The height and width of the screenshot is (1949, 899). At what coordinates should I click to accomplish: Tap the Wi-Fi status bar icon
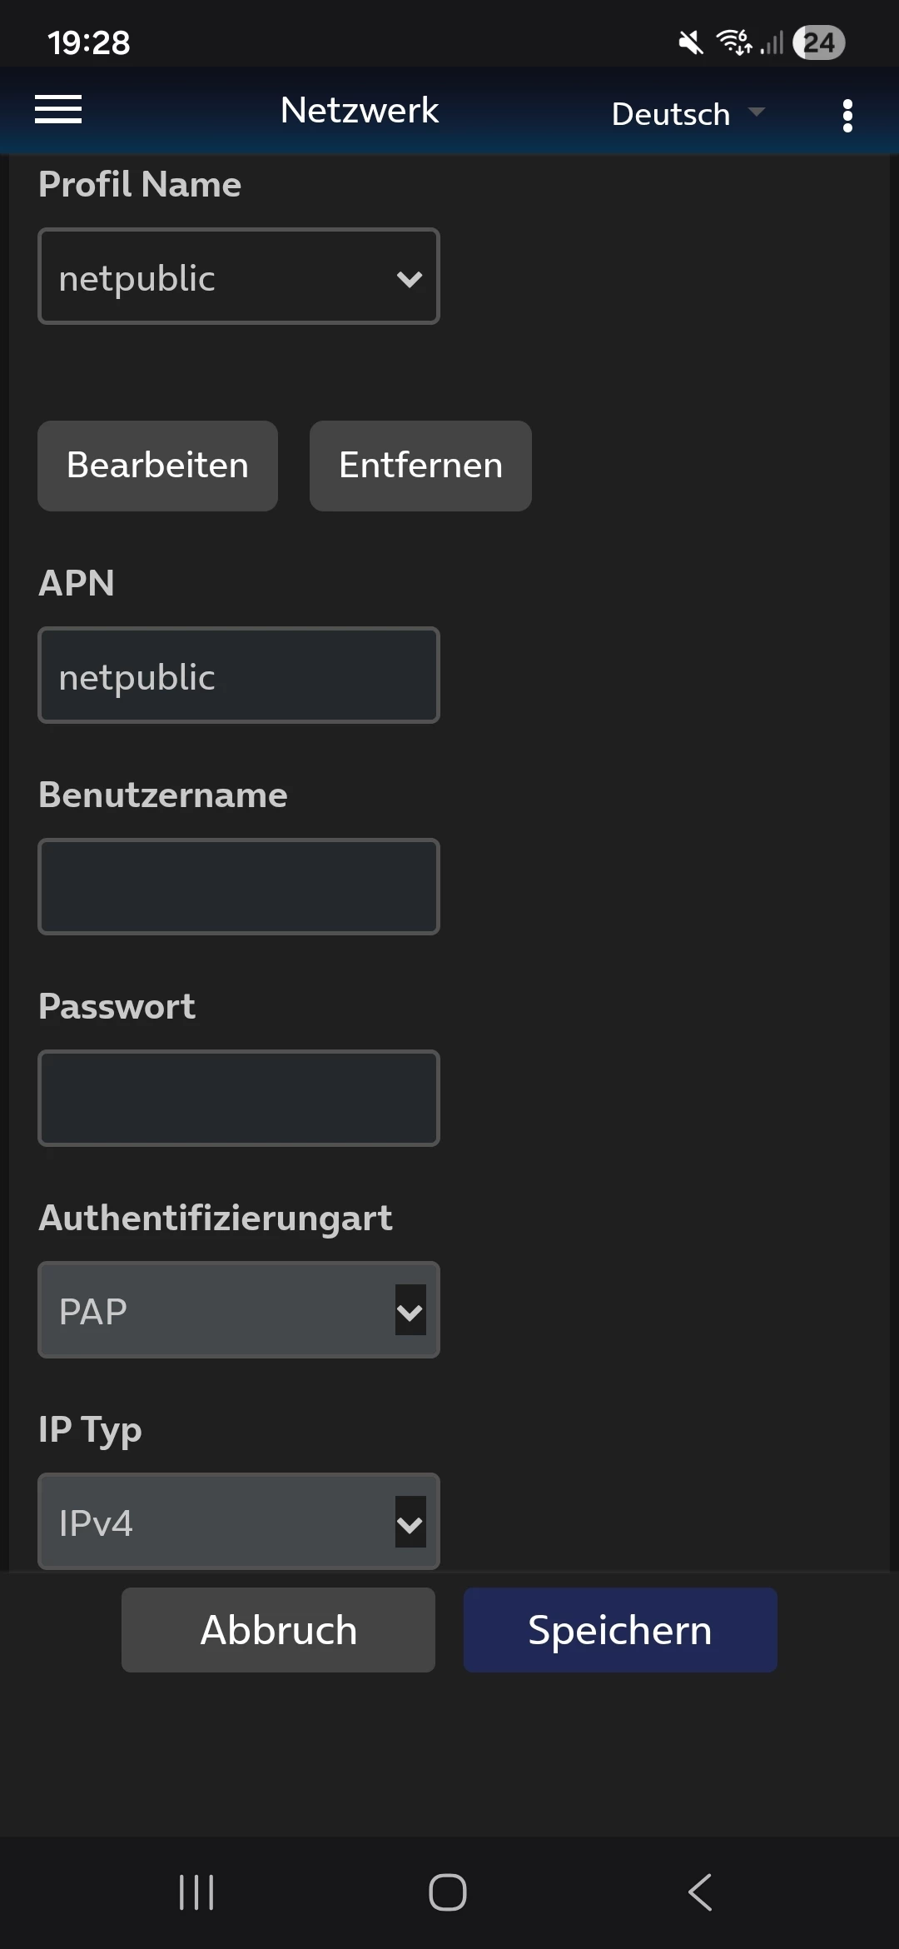point(733,42)
